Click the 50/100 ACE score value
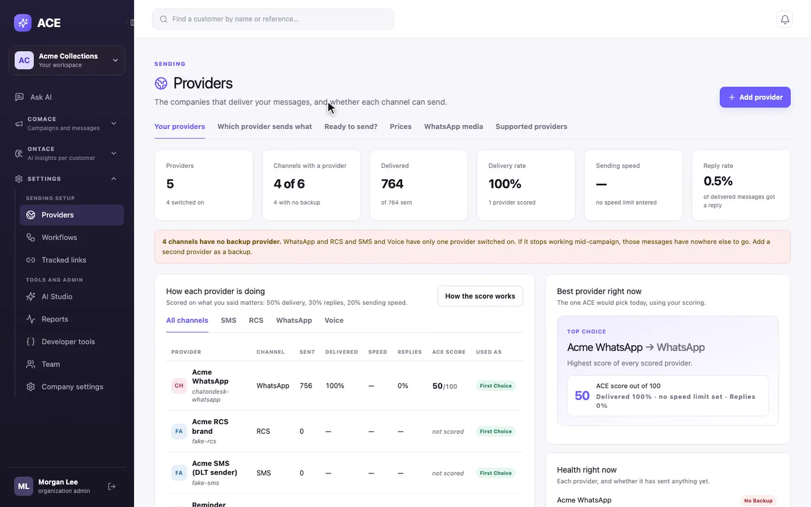This screenshot has height=507, width=811. pos(444,386)
